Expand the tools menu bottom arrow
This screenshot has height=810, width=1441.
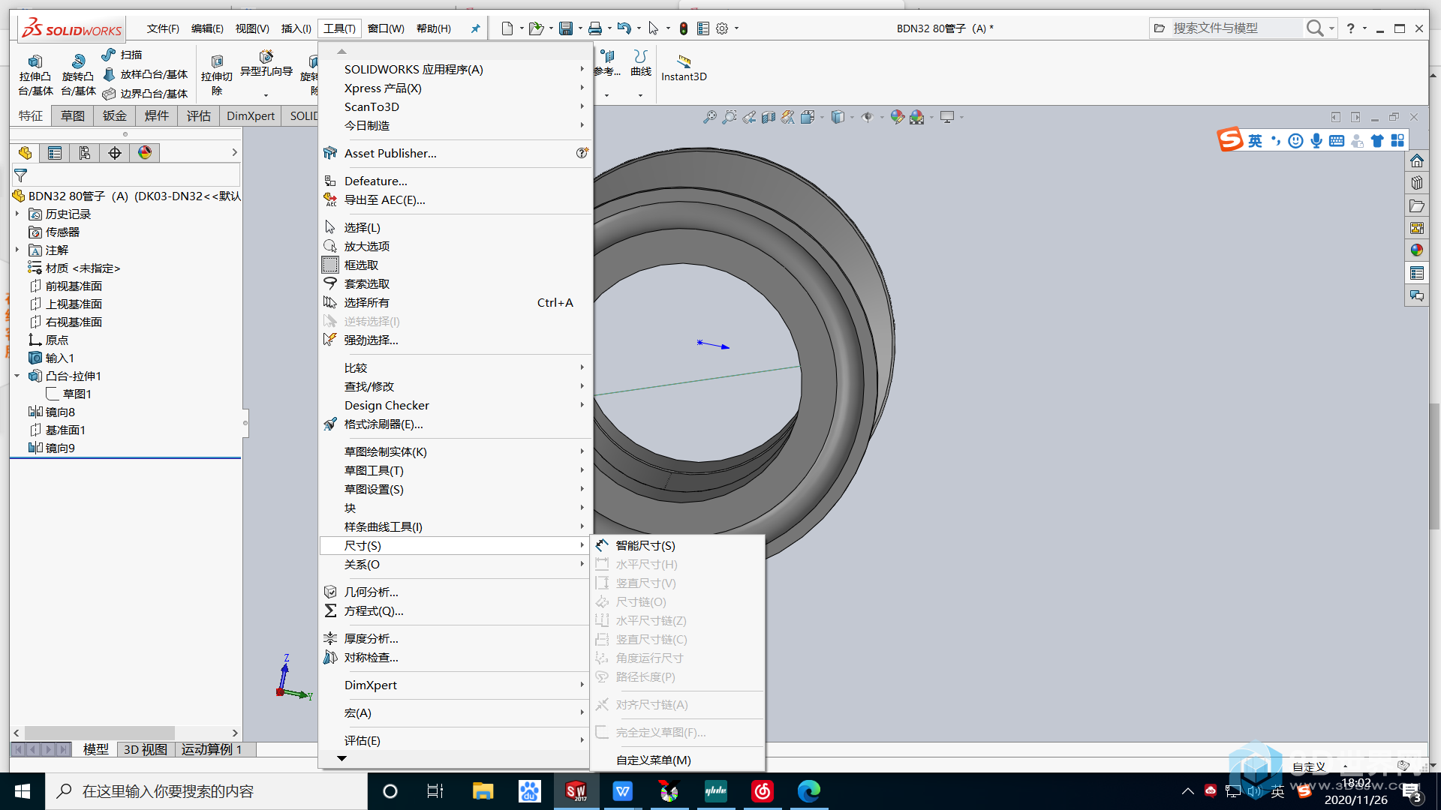click(x=342, y=758)
